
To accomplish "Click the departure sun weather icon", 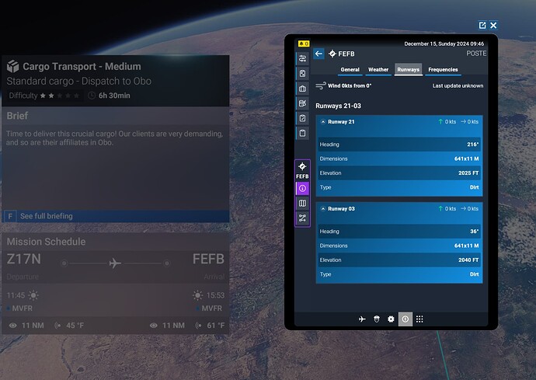I will point(33,295).
